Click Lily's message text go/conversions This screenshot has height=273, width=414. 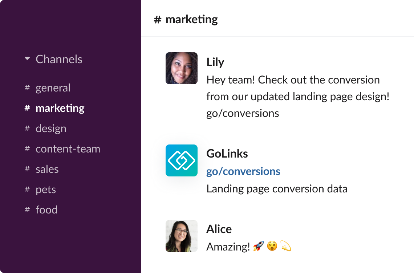(x=242, y=113)
